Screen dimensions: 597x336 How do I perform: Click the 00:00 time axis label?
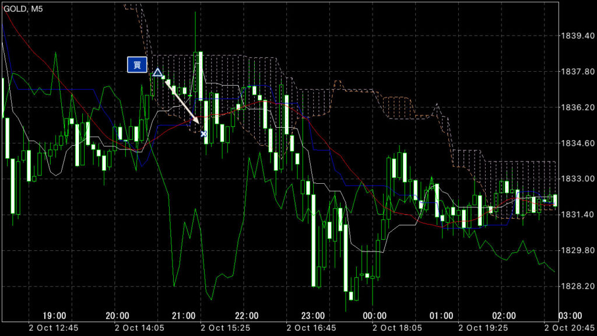tap(375, 316)
